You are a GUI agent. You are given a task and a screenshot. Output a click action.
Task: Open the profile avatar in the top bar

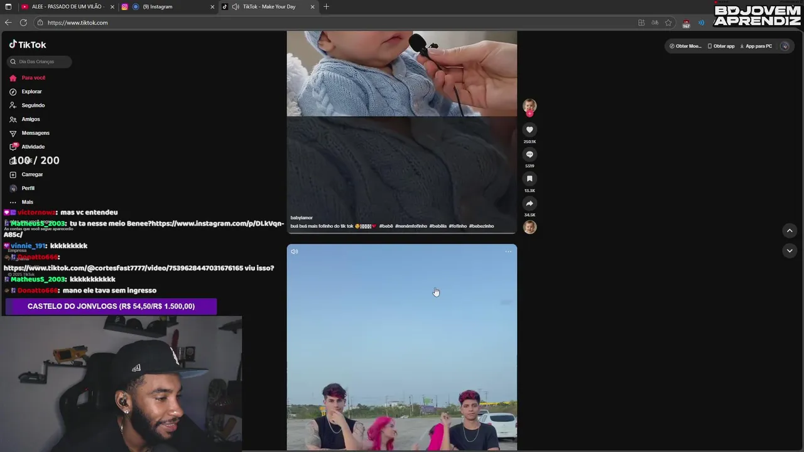tap(785, 46)
